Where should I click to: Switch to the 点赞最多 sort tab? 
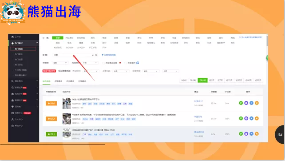[x=58, y=81]
